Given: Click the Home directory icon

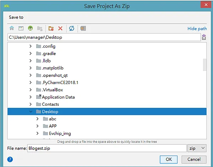Looking at the screenshot, I should tap(12, 28).
